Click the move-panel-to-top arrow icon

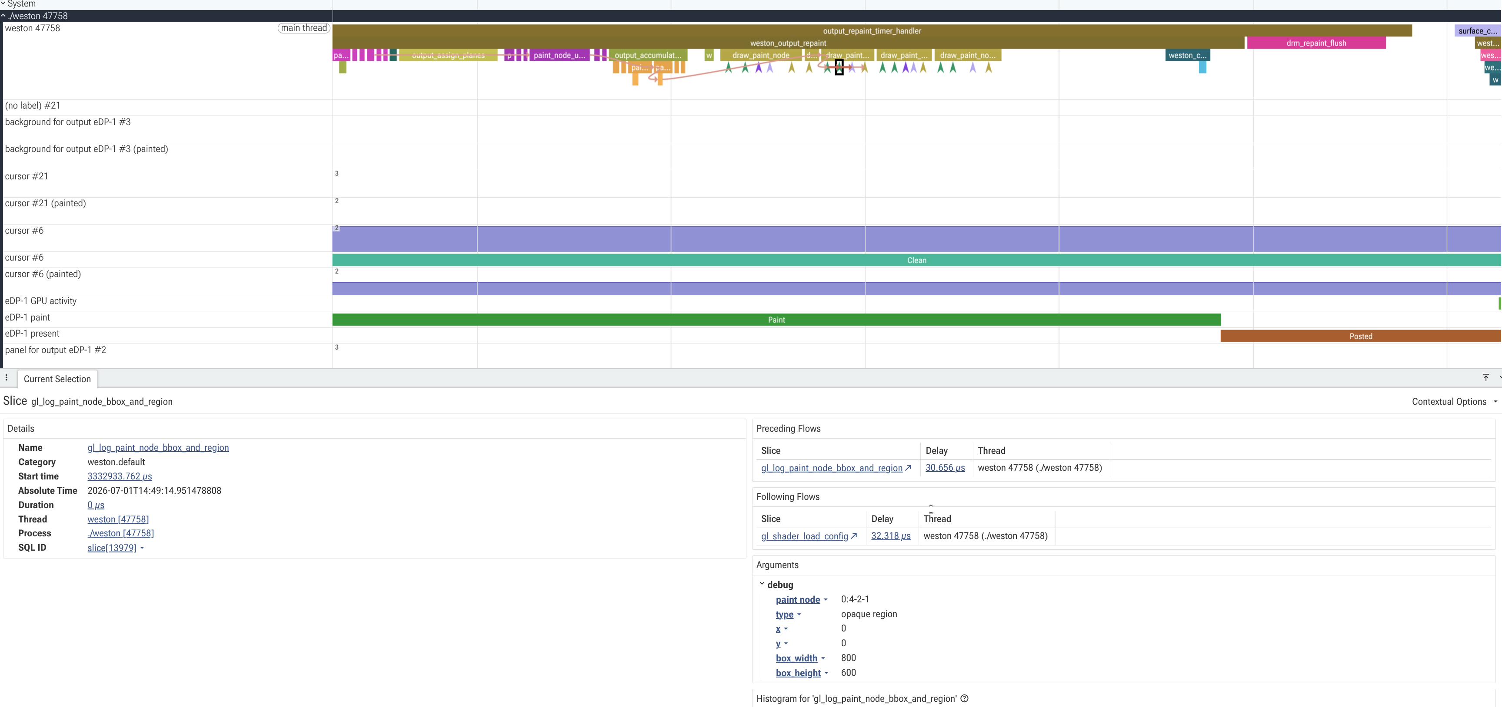pos(1485,378)
